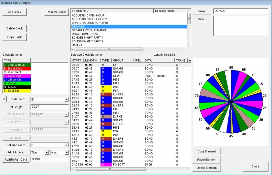Open the Set Group dropdown

coord(67,99)
